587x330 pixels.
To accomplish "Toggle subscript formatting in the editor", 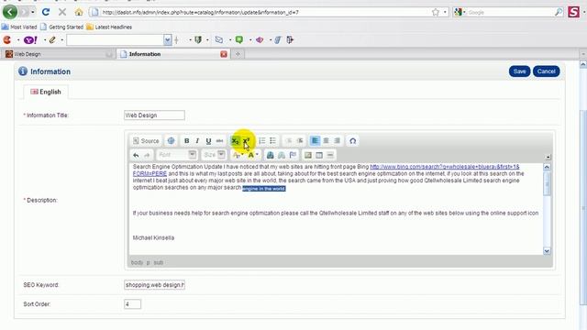I will coord(235,140).
